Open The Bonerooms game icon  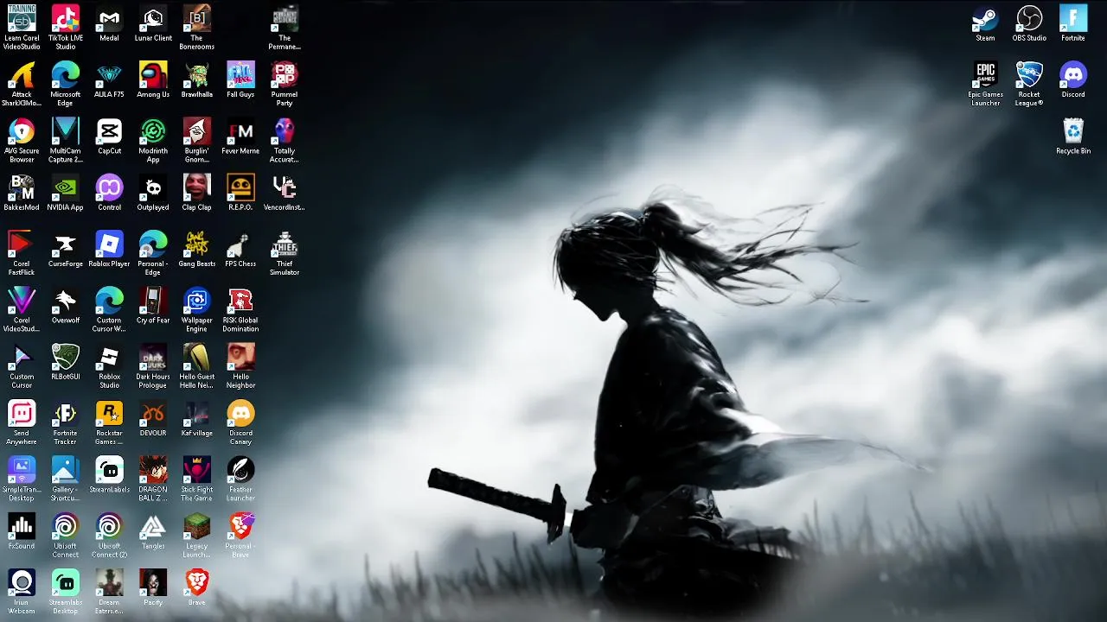(x=197, y=27)
